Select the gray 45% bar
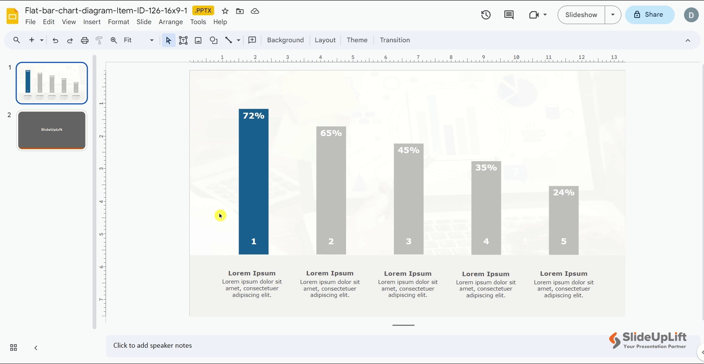Screen dimensions: 704x364 pyautogui.click(x=408, y=199)
